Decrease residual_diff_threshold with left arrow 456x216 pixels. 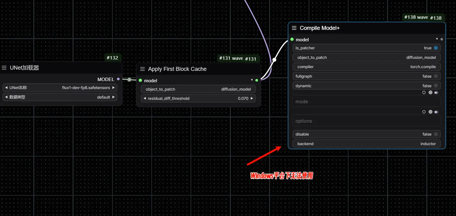click(x=145, y=99)
